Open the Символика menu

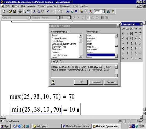pos(65,6)
